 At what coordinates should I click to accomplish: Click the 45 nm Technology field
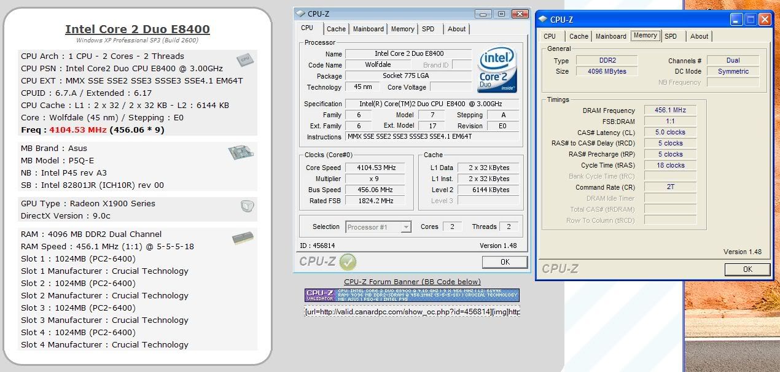point(362,87)
